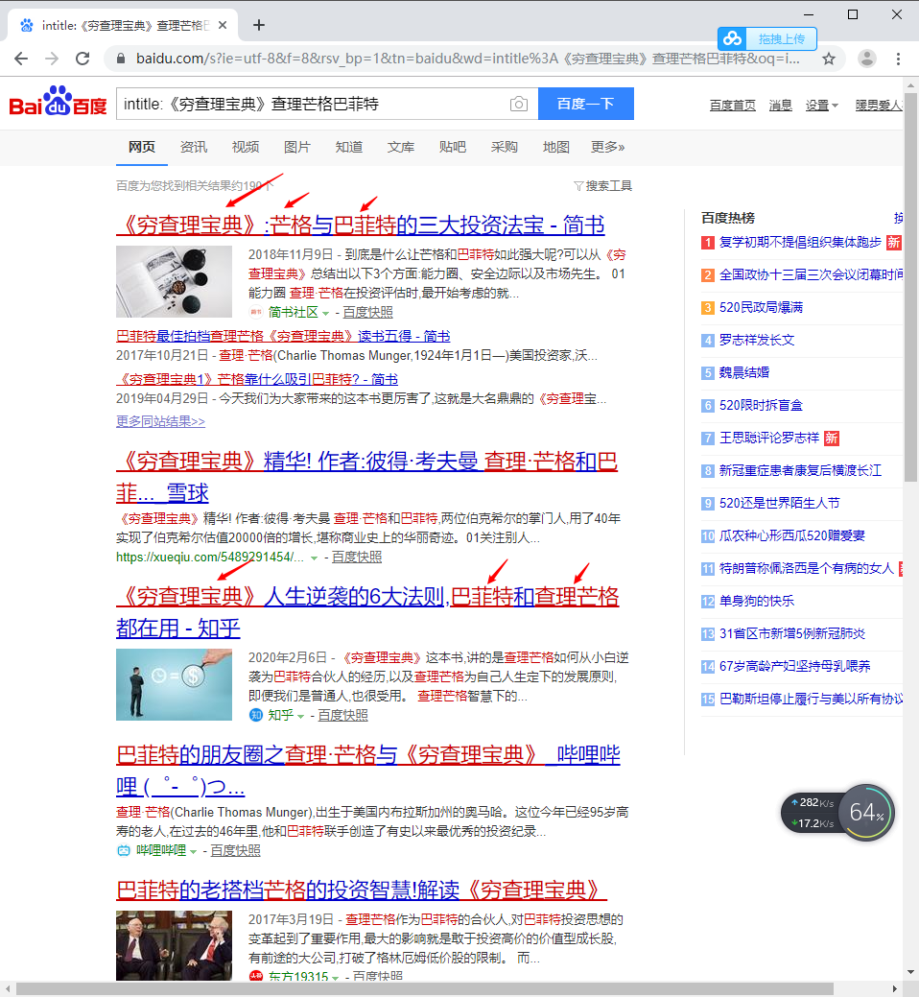Close the Baidu search tab
919x997 pixels.
tap(223, 26)
